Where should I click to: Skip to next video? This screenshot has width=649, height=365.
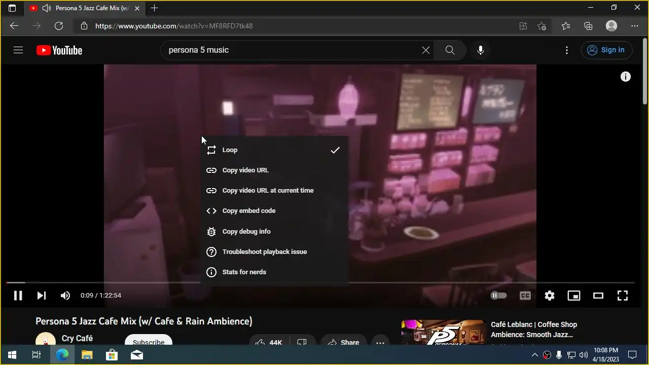coord(42,296)
